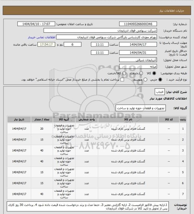The height and width of the screenshot is (214, 194).
Task: Click the buyer organization name field
Action: click(100, 30)
